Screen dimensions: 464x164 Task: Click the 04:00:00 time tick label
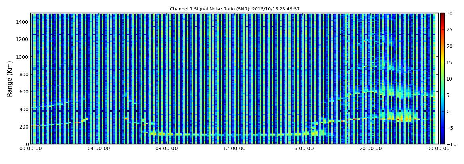[98, 149]
